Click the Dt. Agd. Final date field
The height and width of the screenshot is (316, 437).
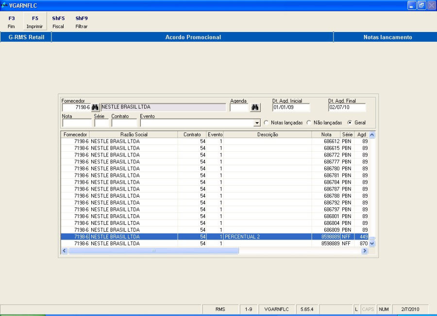point(347,108)
